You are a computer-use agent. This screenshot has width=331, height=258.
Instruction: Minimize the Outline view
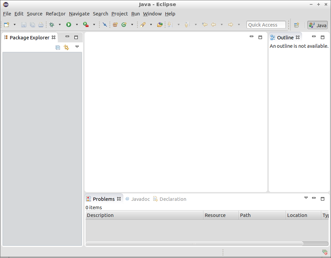point(314,36)
